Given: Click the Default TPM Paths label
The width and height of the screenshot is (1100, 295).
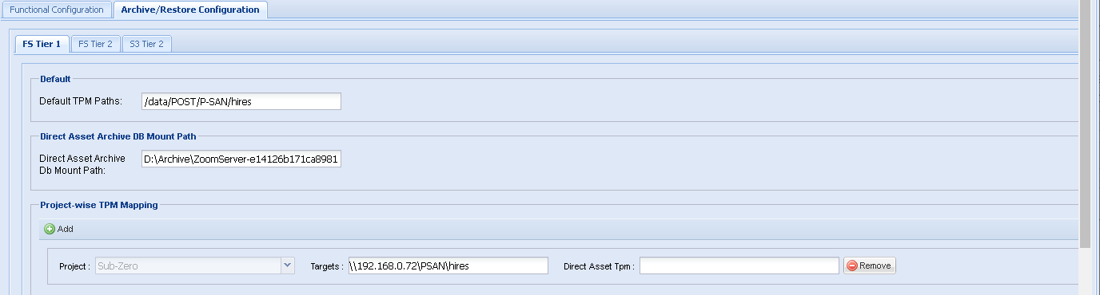Looking at the screenshot, I should coord(80,101).
